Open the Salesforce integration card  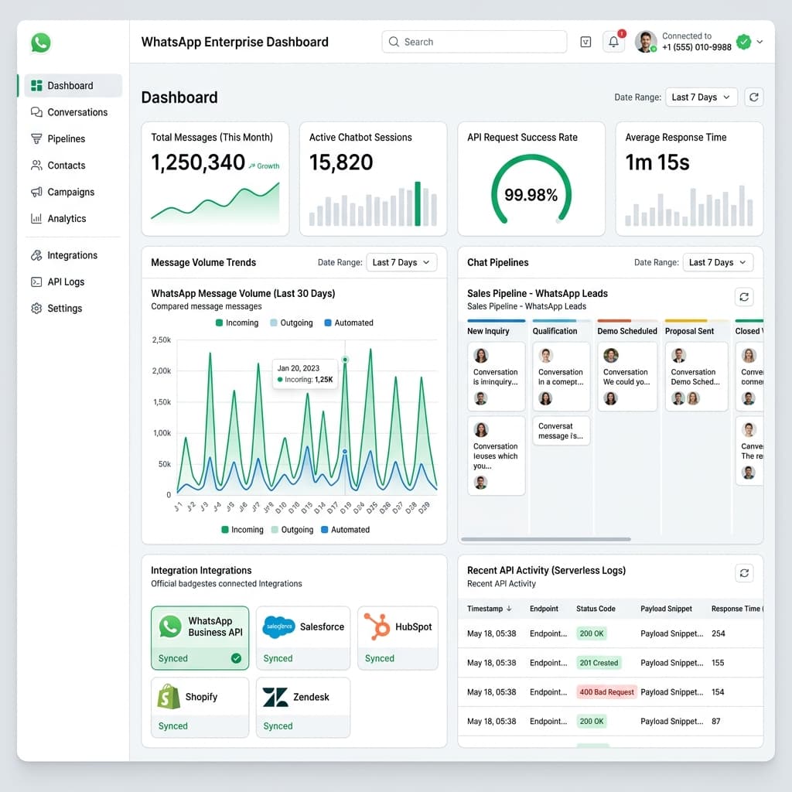tap(303, 638)
